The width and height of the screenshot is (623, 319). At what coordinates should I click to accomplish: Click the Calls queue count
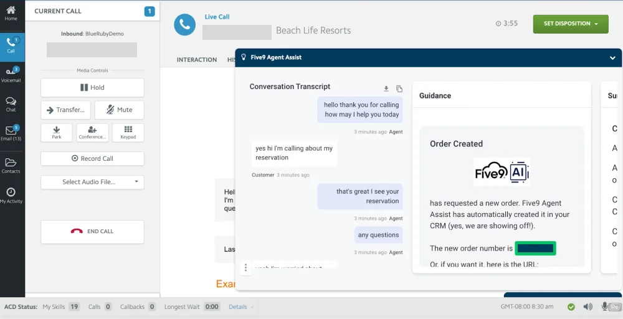tap(108, 307)
